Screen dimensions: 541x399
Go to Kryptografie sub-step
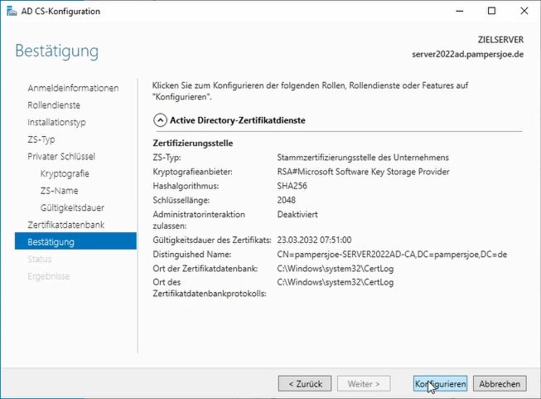click(65, 173)
